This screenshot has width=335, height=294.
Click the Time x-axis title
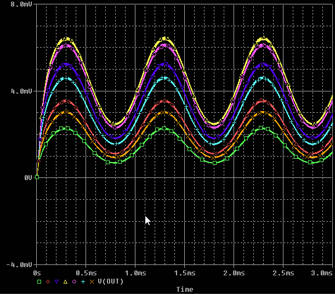[184, 289]
